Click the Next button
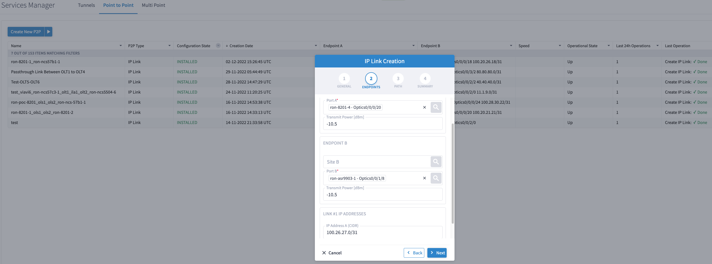The width and height of the screenshot is (712, 264). pos(437,253)
